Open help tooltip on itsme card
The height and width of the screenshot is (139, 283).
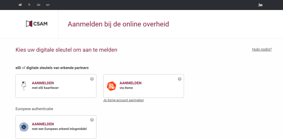pyautogui.click(x=180, y=79)
